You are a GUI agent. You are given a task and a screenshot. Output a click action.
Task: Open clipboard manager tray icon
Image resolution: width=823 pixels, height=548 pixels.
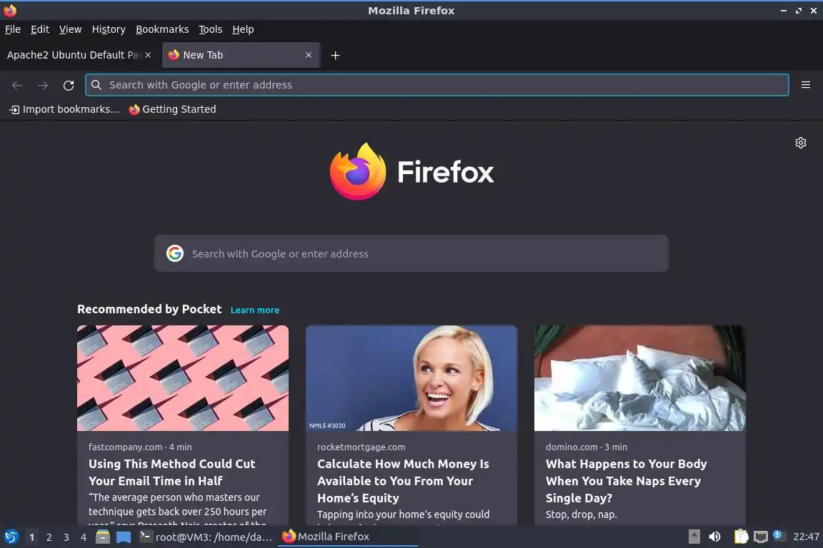741,537
